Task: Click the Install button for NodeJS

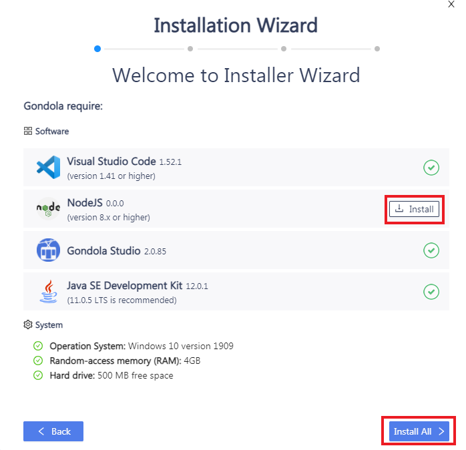Action: point(414,209)
